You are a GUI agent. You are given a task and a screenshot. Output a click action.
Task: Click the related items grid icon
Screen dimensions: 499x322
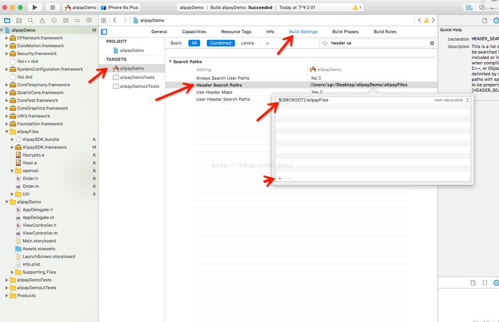(x=103, y=20)
